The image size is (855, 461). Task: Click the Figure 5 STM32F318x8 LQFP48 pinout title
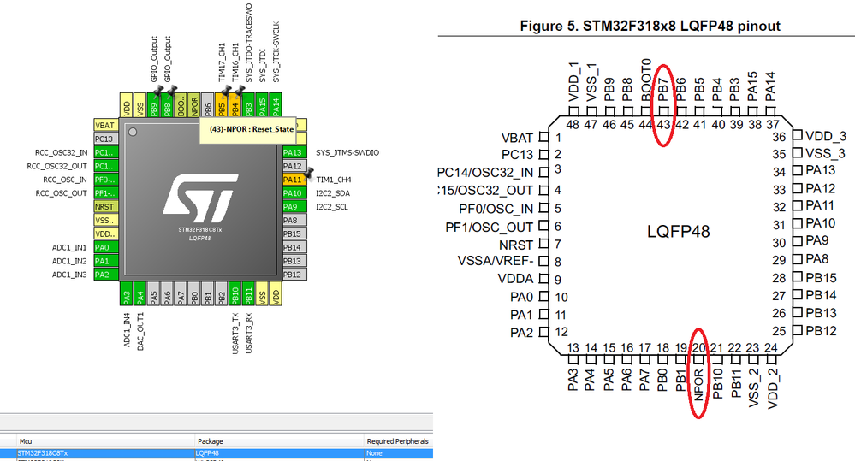point(650,26)
